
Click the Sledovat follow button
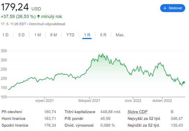click(x=172, y=8)
